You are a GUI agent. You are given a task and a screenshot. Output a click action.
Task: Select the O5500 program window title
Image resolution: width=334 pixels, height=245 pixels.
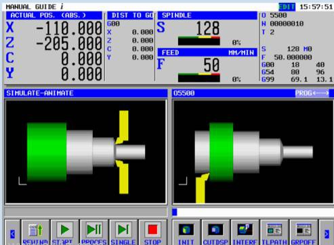point(184,93)
